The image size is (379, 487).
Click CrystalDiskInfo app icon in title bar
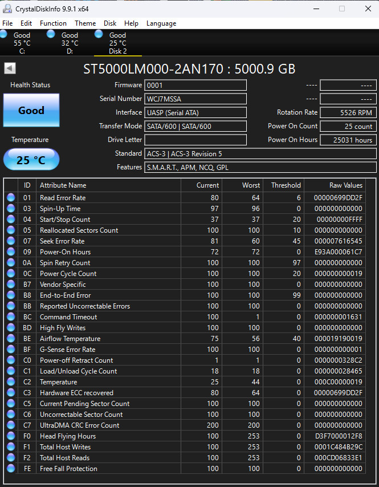pyautogui.click(x=7, y=9)
